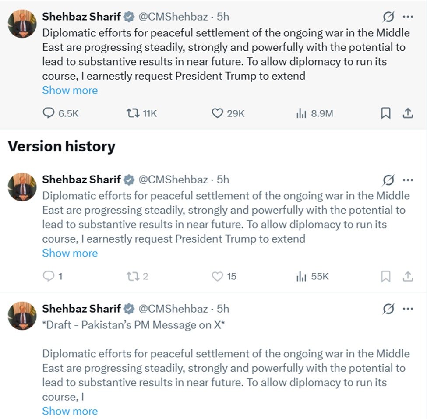This screenshot has height=419, width=427.
Task: Repost the top post with 11K reposts
Action: (x=131, y=113)
